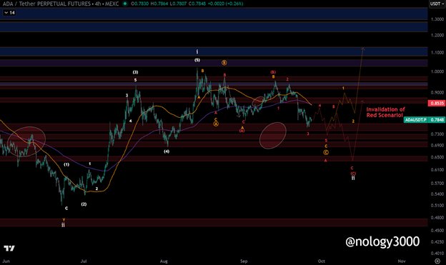Viewport: 446px width, 265px height.
Task: Select the red 0.8535 price label
Action: [436, 103]
